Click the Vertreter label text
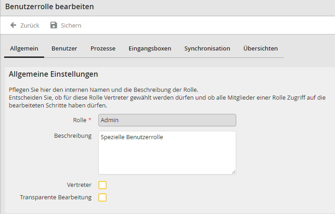 (79, 185)
